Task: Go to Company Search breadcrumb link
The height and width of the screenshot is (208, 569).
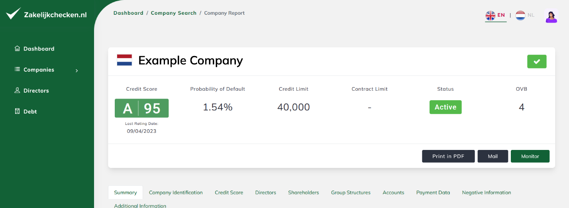Action: tap(173, 13)
